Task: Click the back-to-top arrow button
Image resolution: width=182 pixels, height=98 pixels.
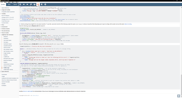Action: point(179,96)
